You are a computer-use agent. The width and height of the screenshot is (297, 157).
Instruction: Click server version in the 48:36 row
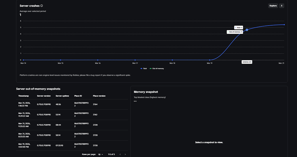44,104
